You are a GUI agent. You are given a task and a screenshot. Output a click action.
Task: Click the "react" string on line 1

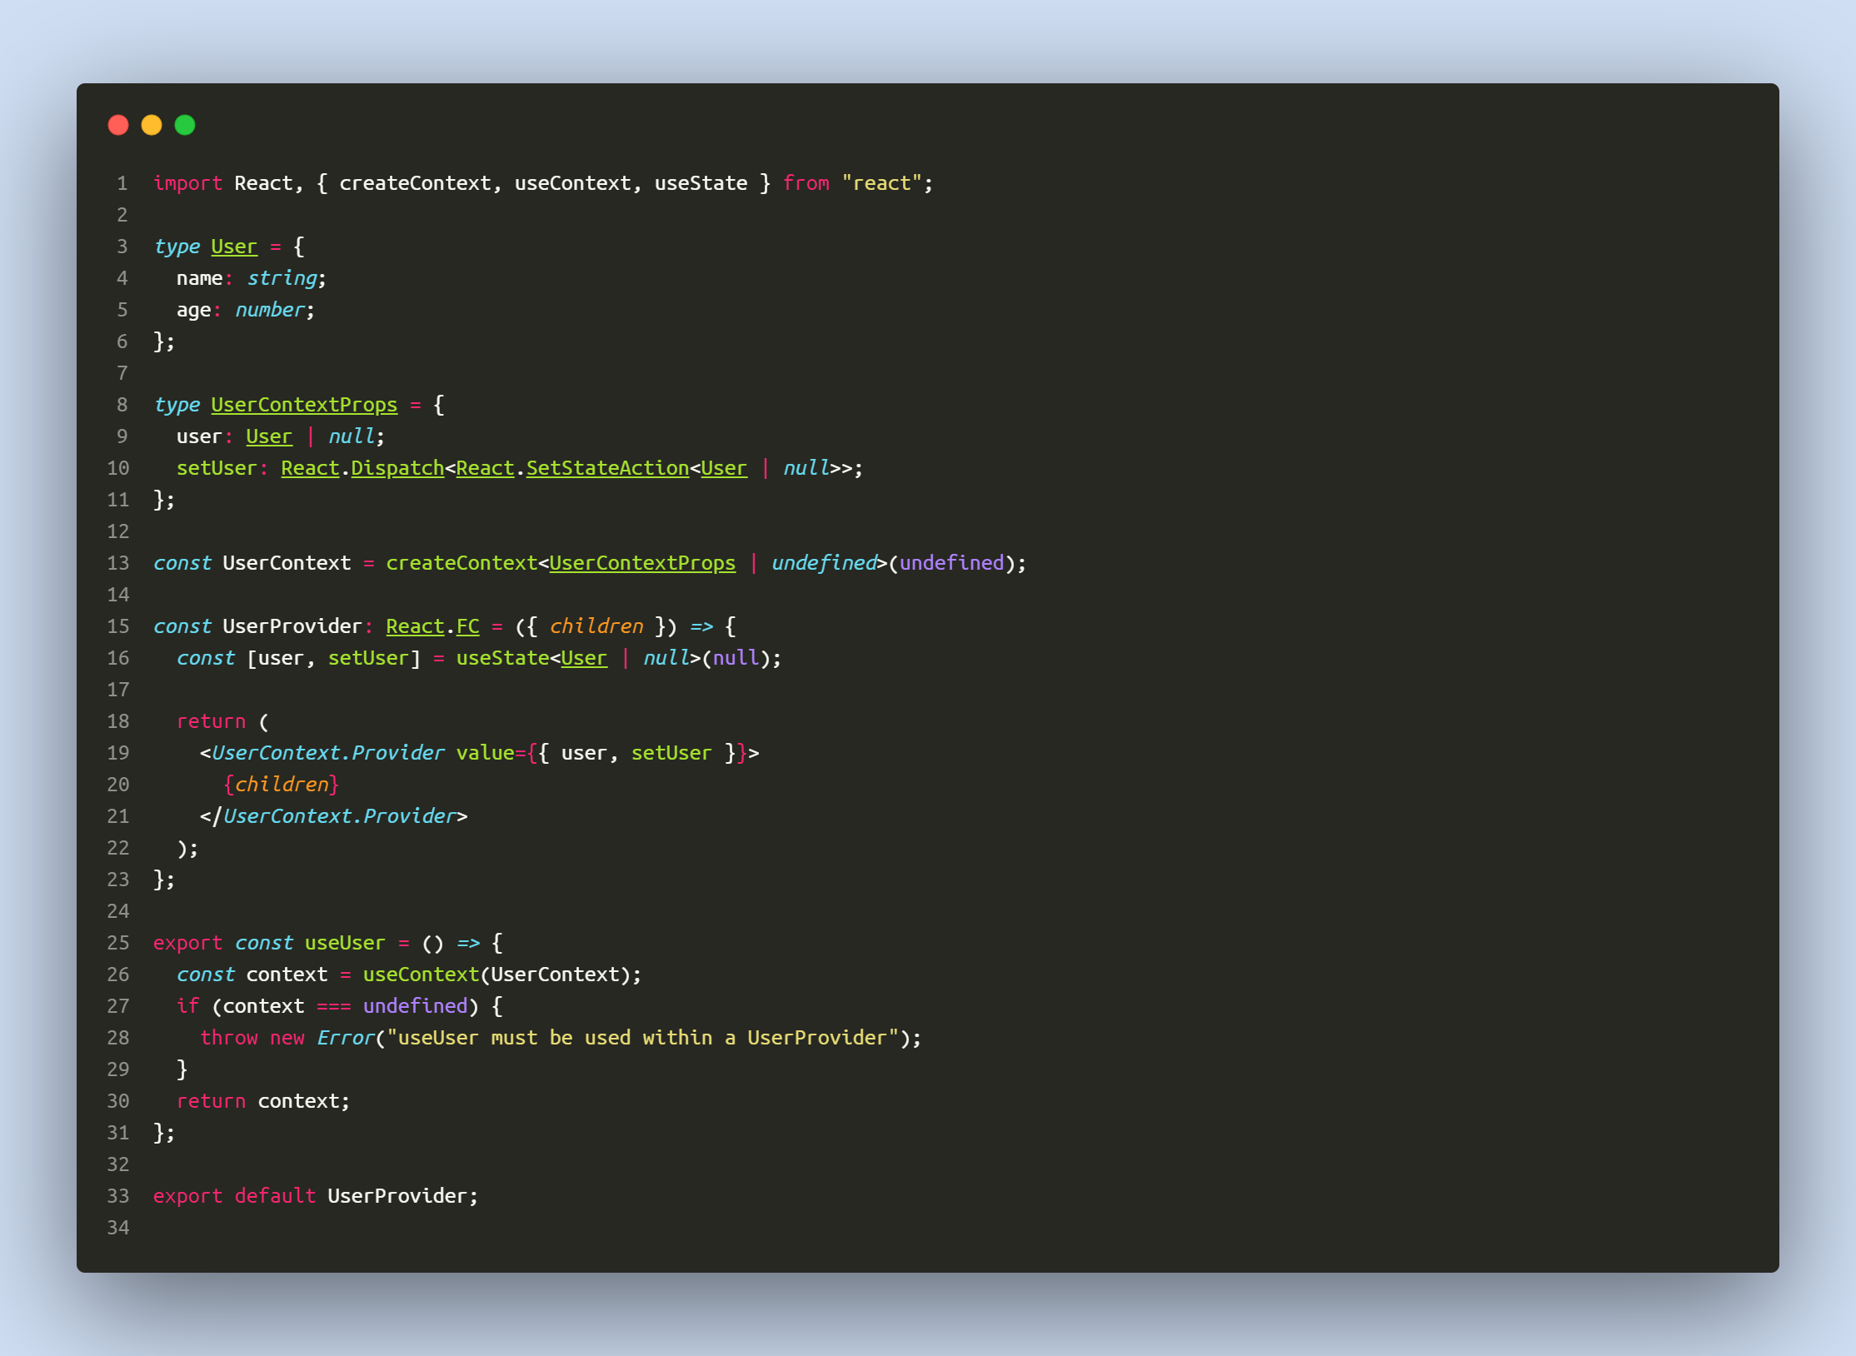[881, 183]
